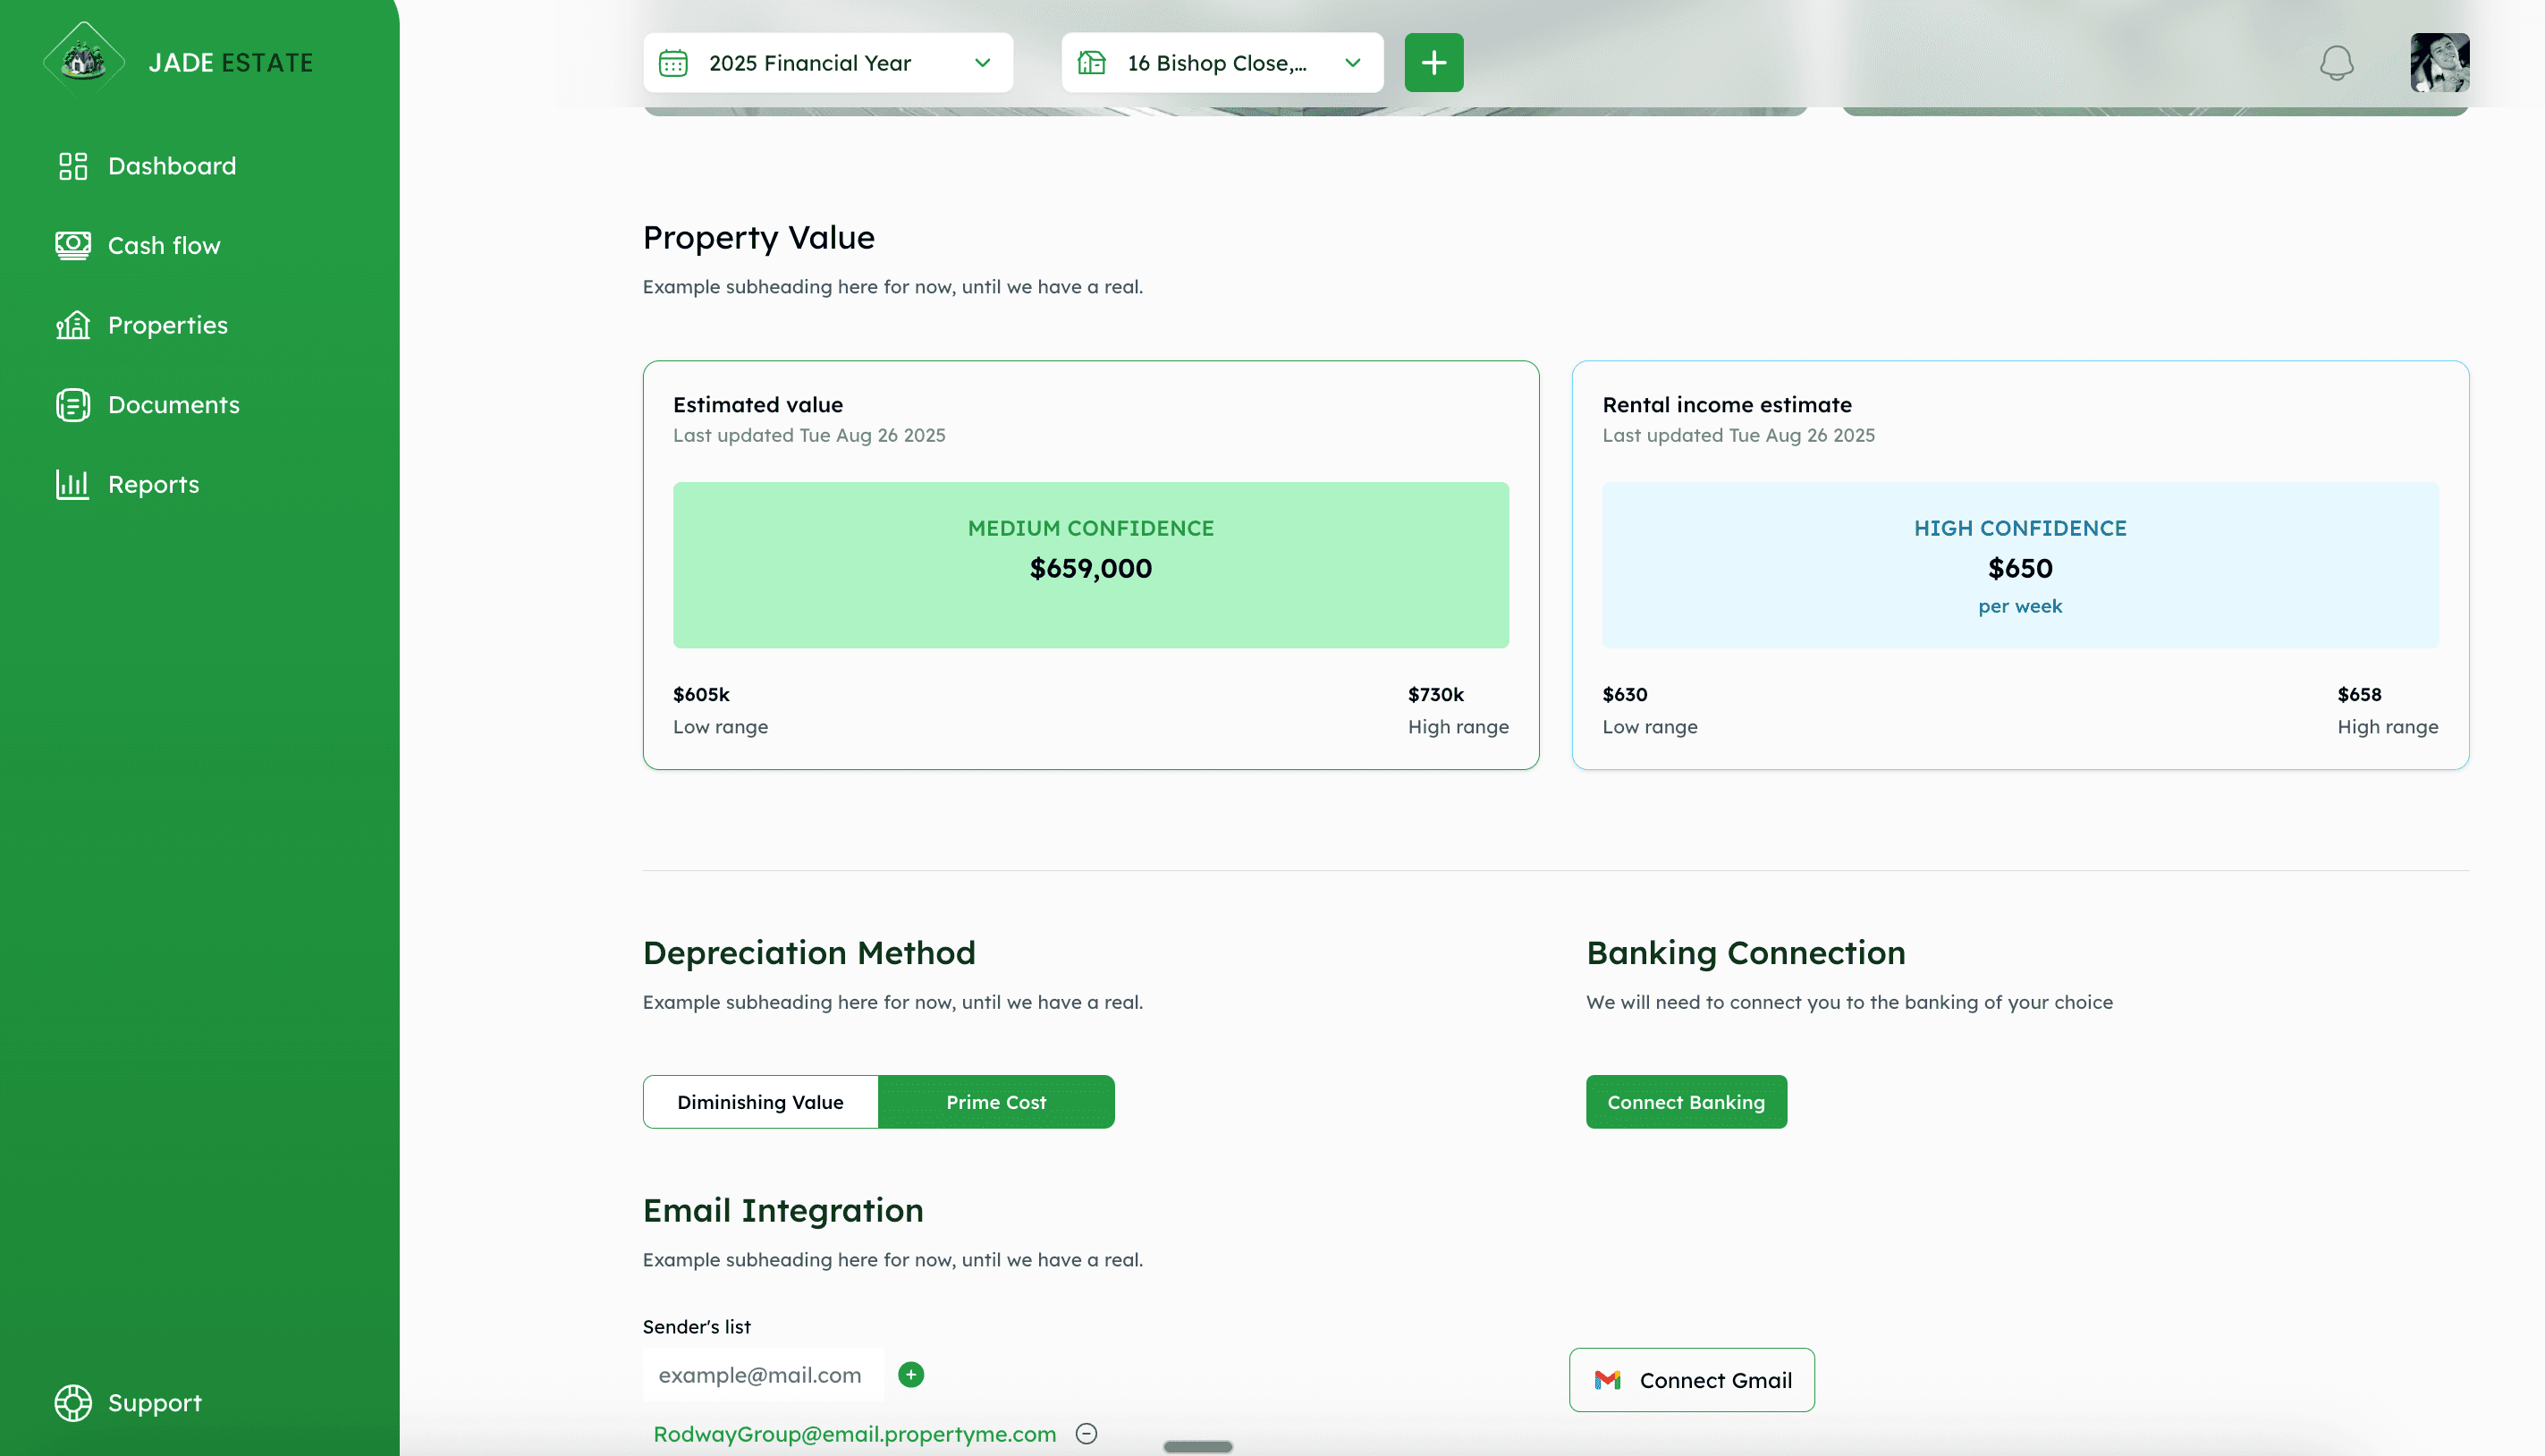Click the Connect Banking button
This screenshot has height=1456, width=2545.
[1686, 1102]
